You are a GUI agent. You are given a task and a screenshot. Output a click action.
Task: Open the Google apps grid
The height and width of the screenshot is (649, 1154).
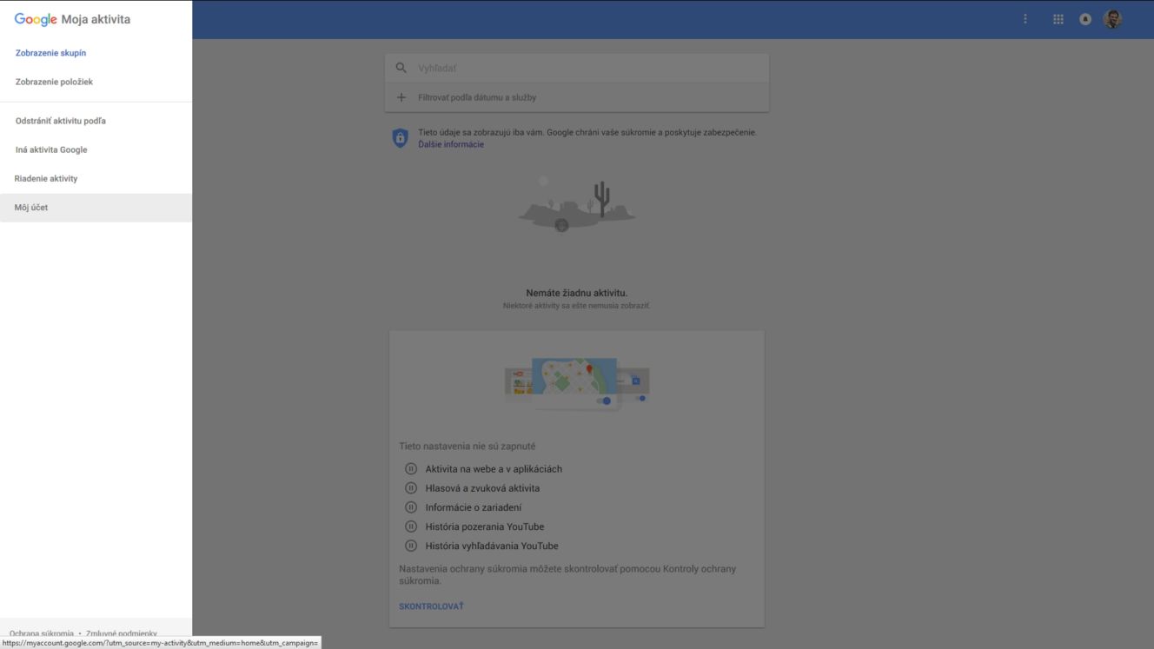pyautogui.click(x=1058, y=19)
